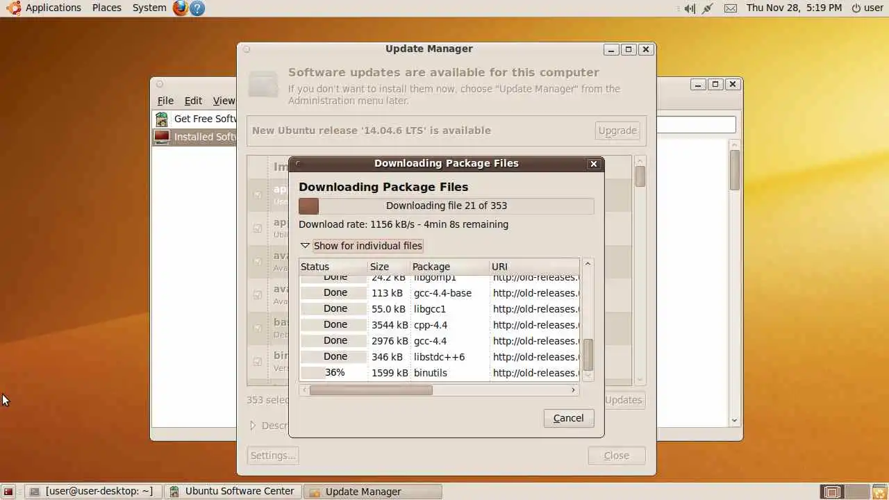
Task: Select the binutils row in file list
Action: [439, 373]
